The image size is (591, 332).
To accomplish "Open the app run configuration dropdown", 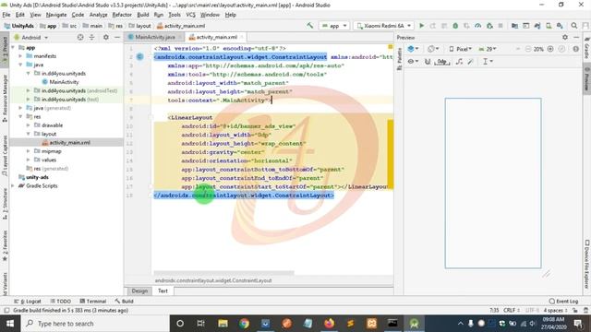I will click(334, 26).
